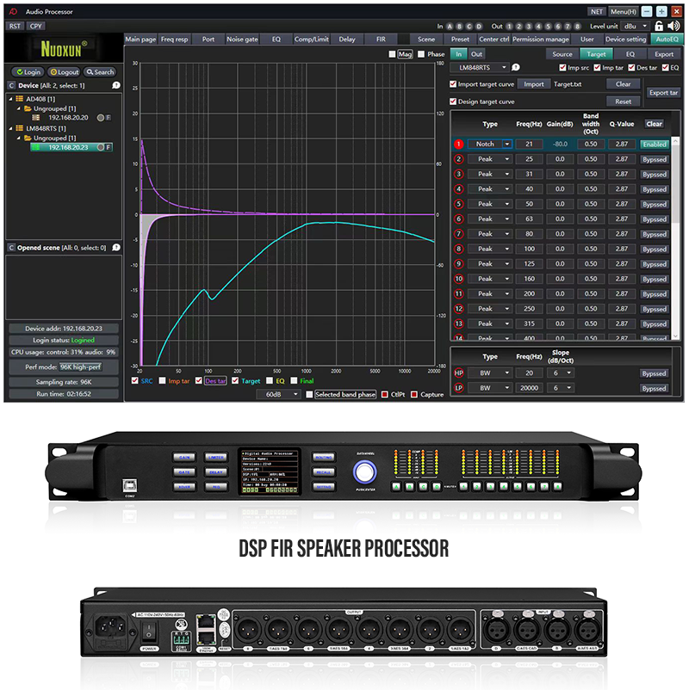Click the band table scrollbar down arrow

(x=675, y=336)
